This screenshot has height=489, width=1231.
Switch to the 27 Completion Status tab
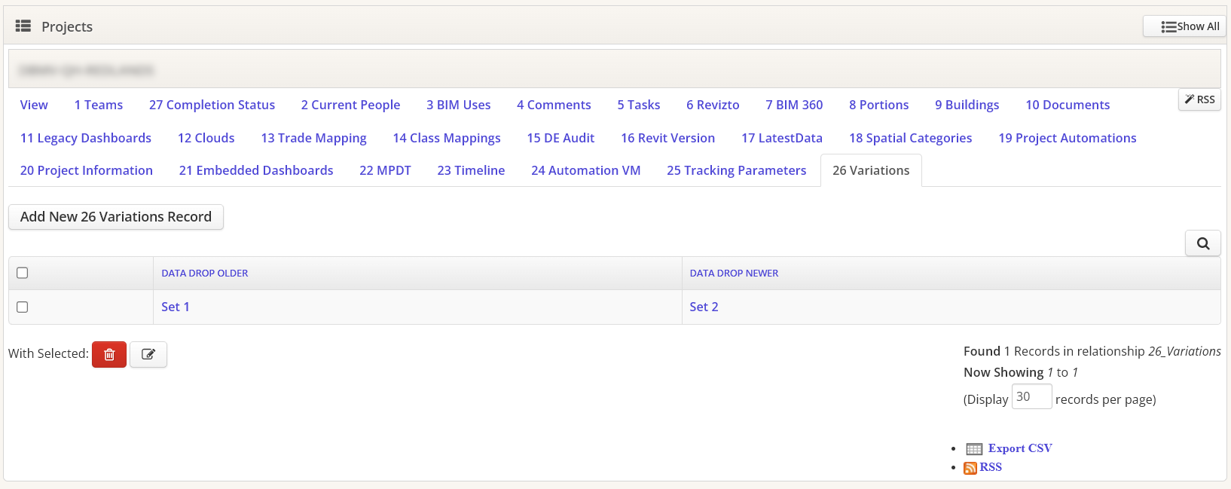click(x=212, y=105)
